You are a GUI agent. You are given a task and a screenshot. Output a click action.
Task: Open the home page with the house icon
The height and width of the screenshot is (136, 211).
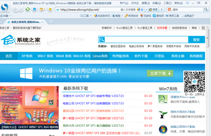(34, 9)
